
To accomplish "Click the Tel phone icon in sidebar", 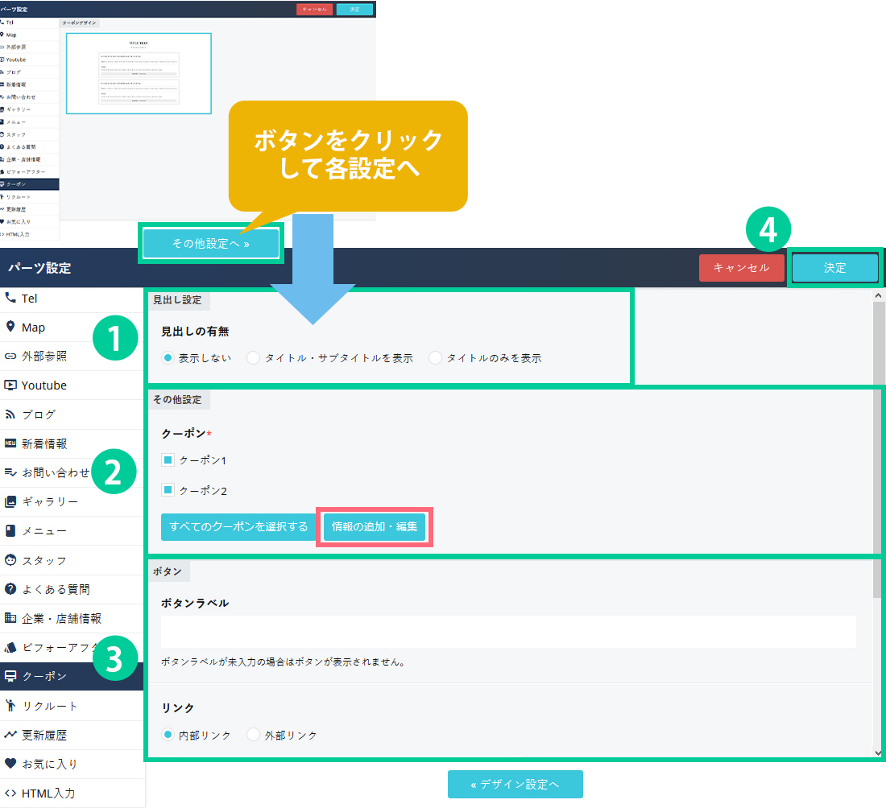I will (10, 298).
